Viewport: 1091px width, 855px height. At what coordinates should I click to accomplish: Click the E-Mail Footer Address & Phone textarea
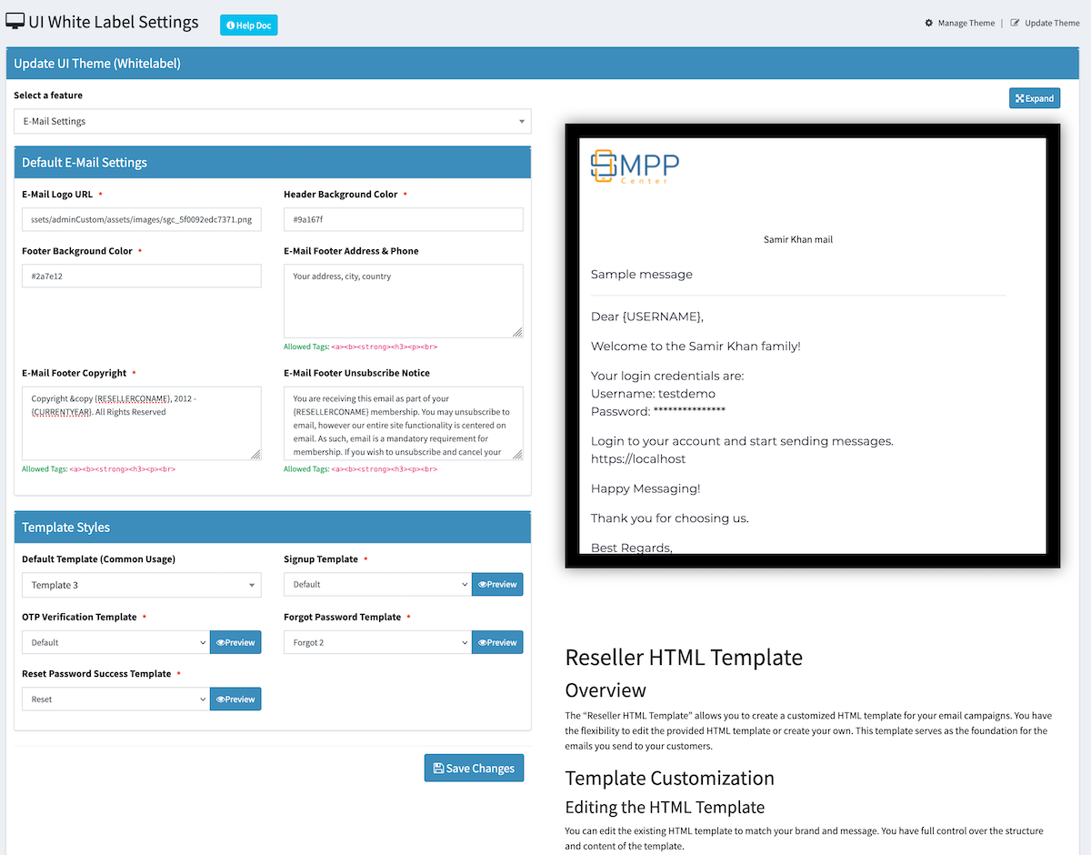pos(404,300)
